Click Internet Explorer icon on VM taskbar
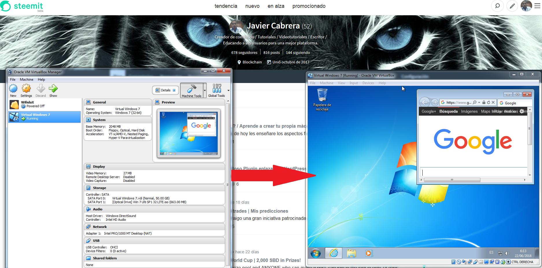Viewport: 542px width, 268px height. [334, 253]
